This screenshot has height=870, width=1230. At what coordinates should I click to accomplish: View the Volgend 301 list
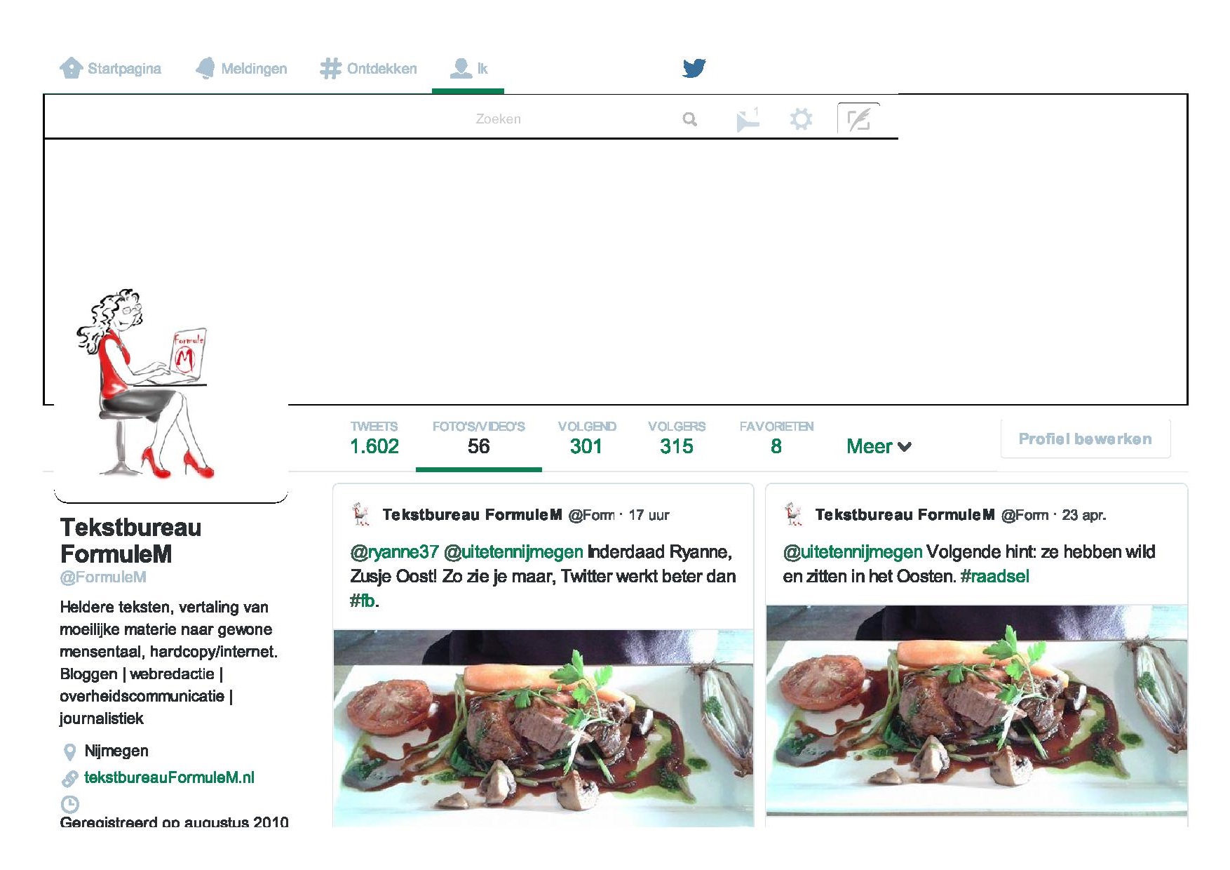tap(587, 439)
